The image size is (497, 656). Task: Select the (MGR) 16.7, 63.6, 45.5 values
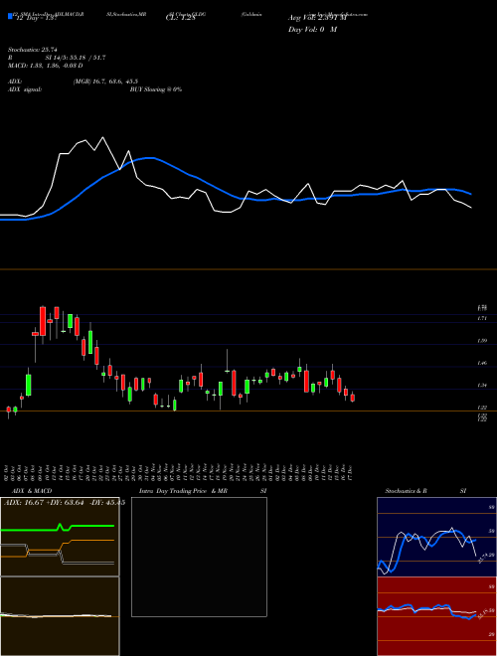105,82
